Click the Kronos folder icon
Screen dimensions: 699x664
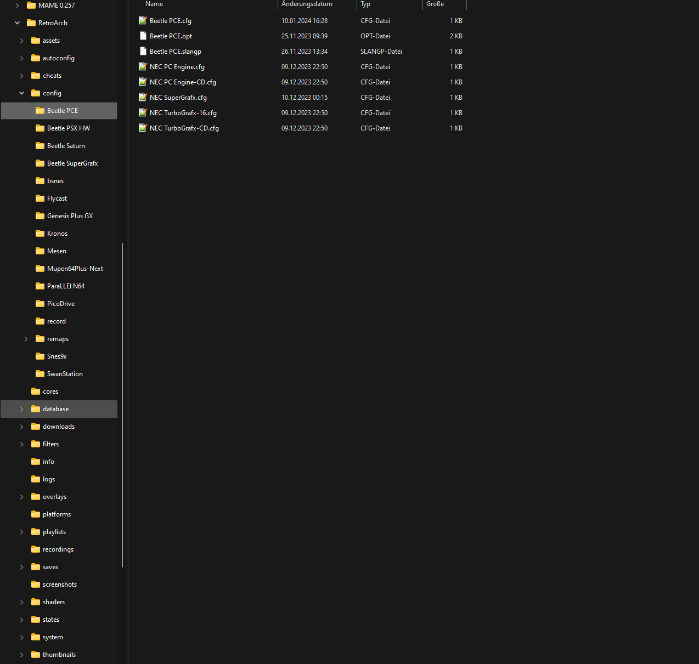pos(40,234)
